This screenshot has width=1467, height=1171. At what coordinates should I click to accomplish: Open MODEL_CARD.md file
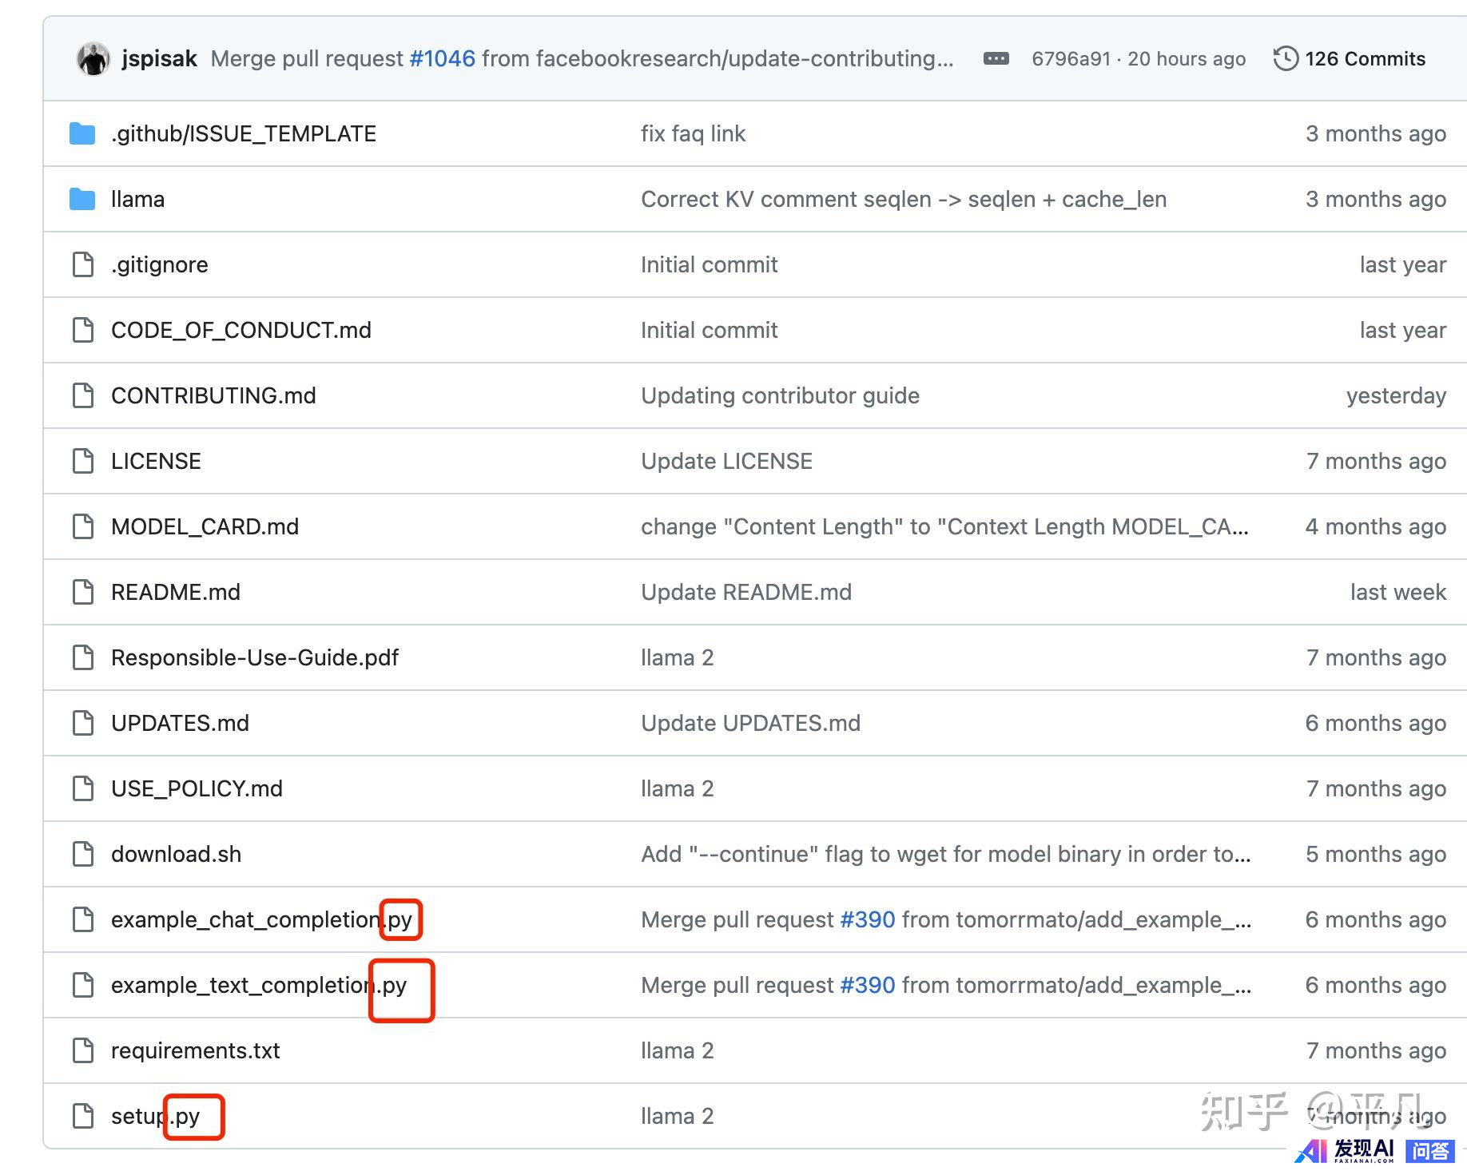205,526
